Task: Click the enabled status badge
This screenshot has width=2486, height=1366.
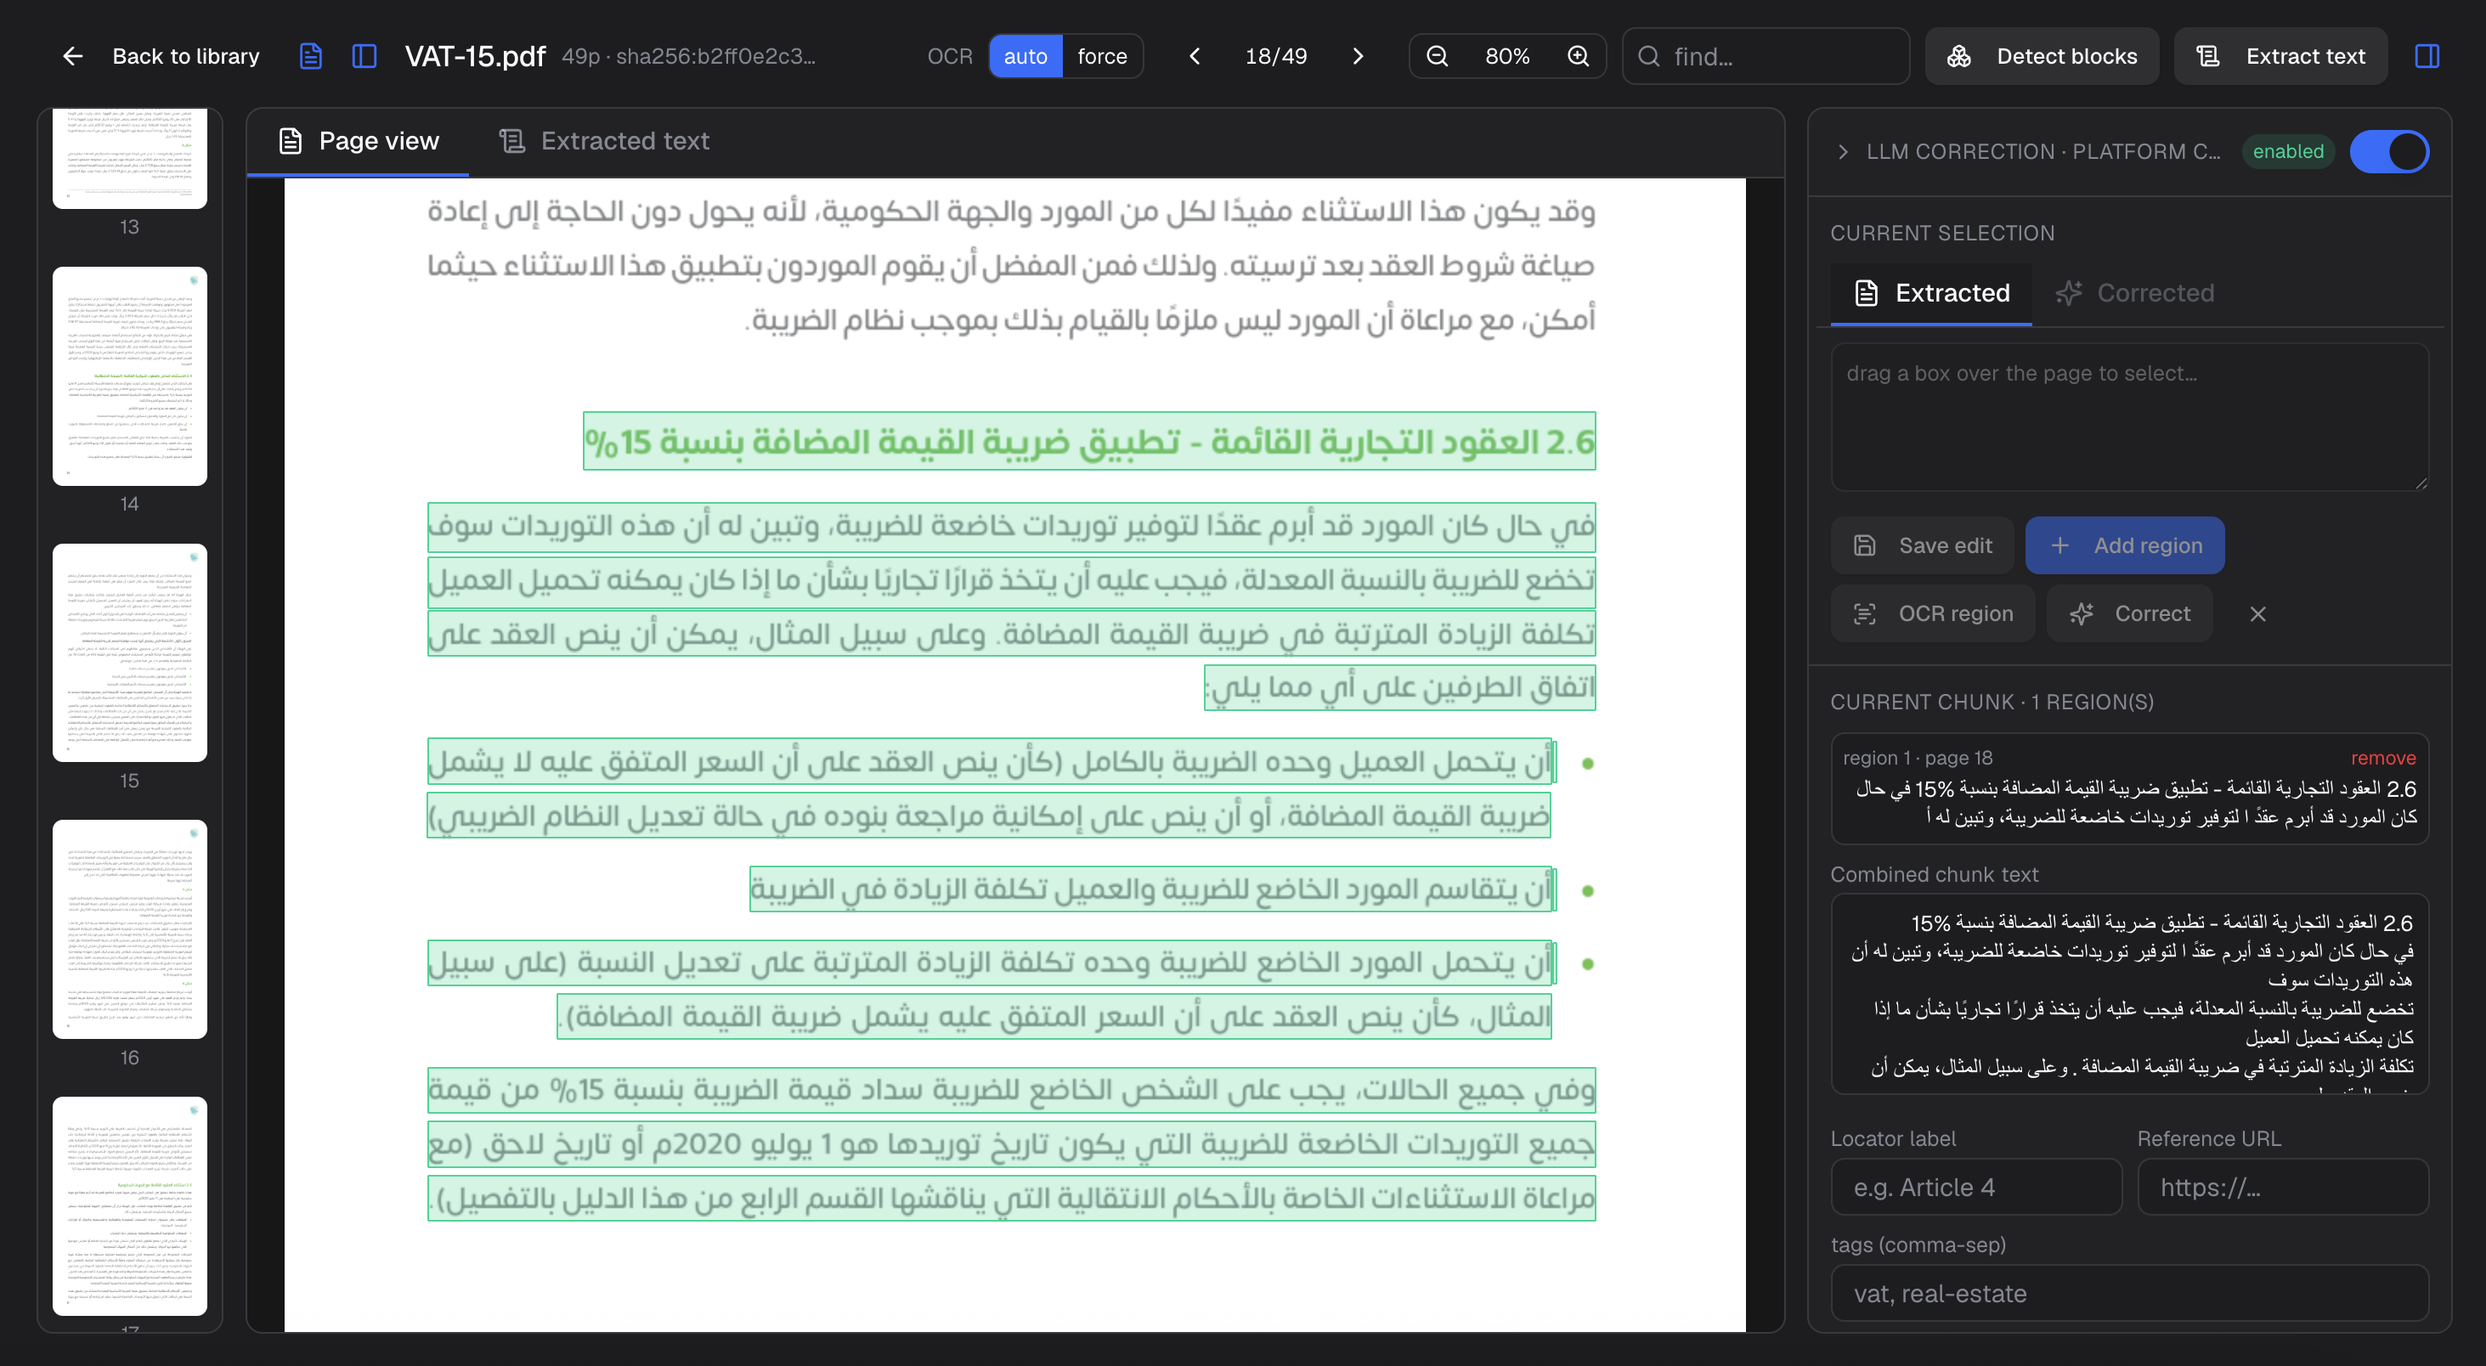Action: pyautogui.click(x=2287, y=151)
